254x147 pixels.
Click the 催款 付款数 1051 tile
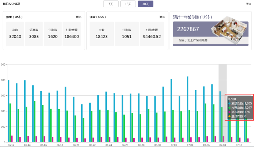coord(127,34)
